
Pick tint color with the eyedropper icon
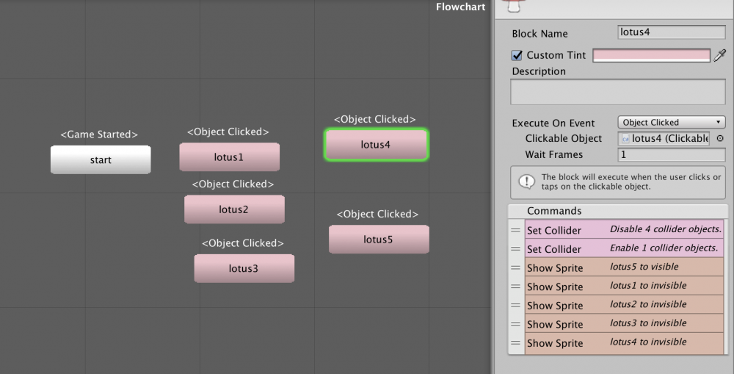(720, 55)
